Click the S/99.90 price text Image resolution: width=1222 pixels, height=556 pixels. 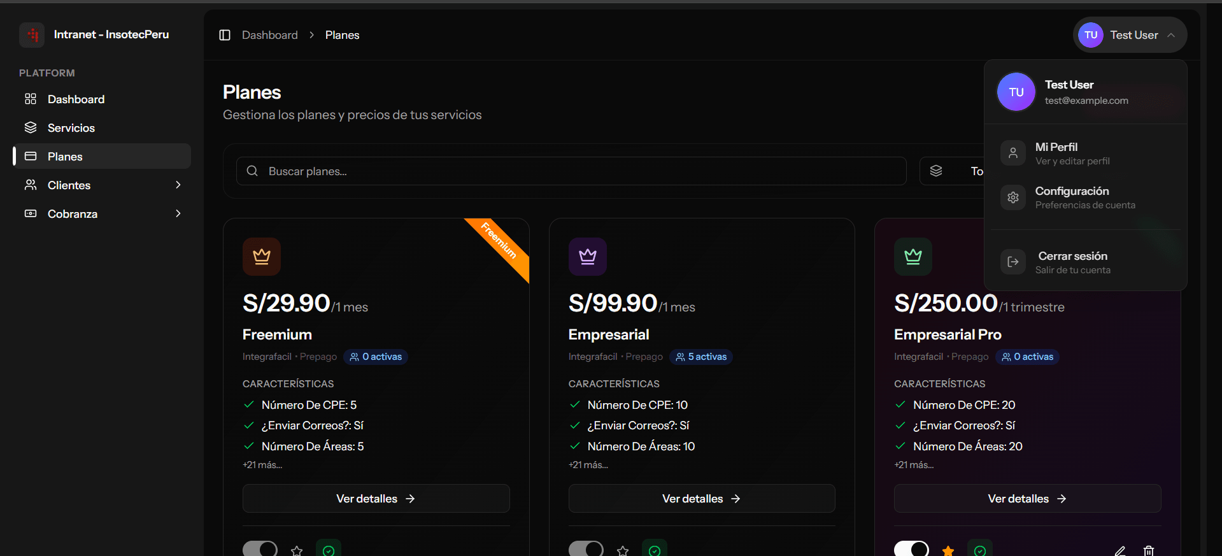point(613,303)
